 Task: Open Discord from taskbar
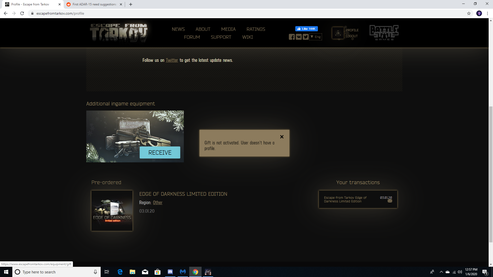[170, 272]
